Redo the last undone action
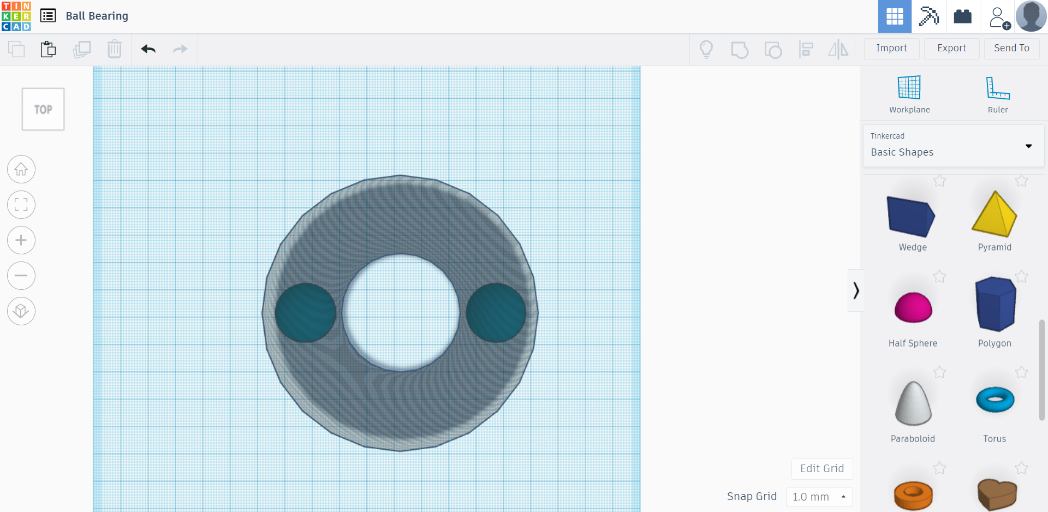This screenshot has height=512, width=1048. [180, 49]
